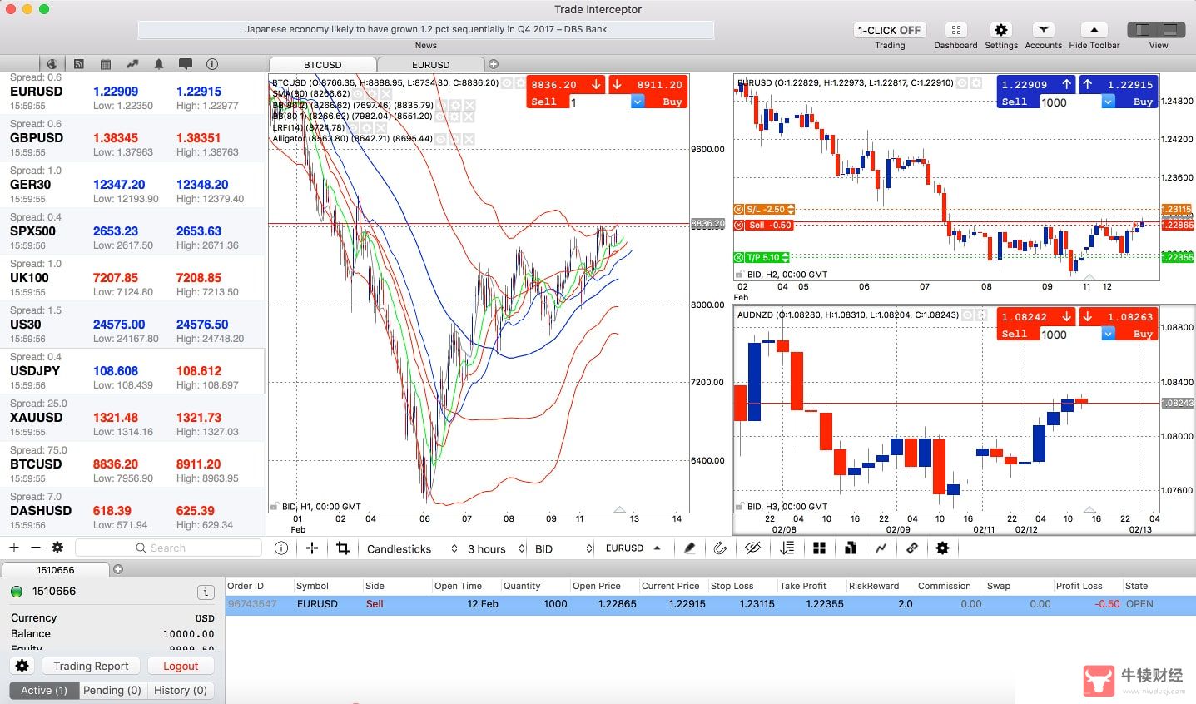Select the Active (1) orders tab

tap(44, 690)
